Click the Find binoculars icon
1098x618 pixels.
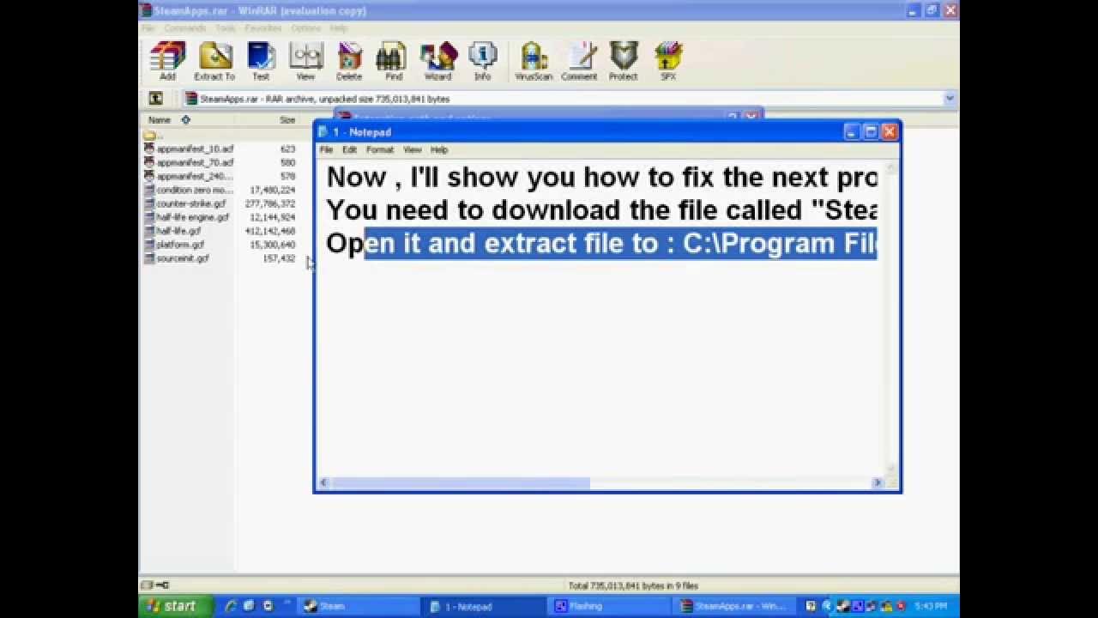(394, 62)
